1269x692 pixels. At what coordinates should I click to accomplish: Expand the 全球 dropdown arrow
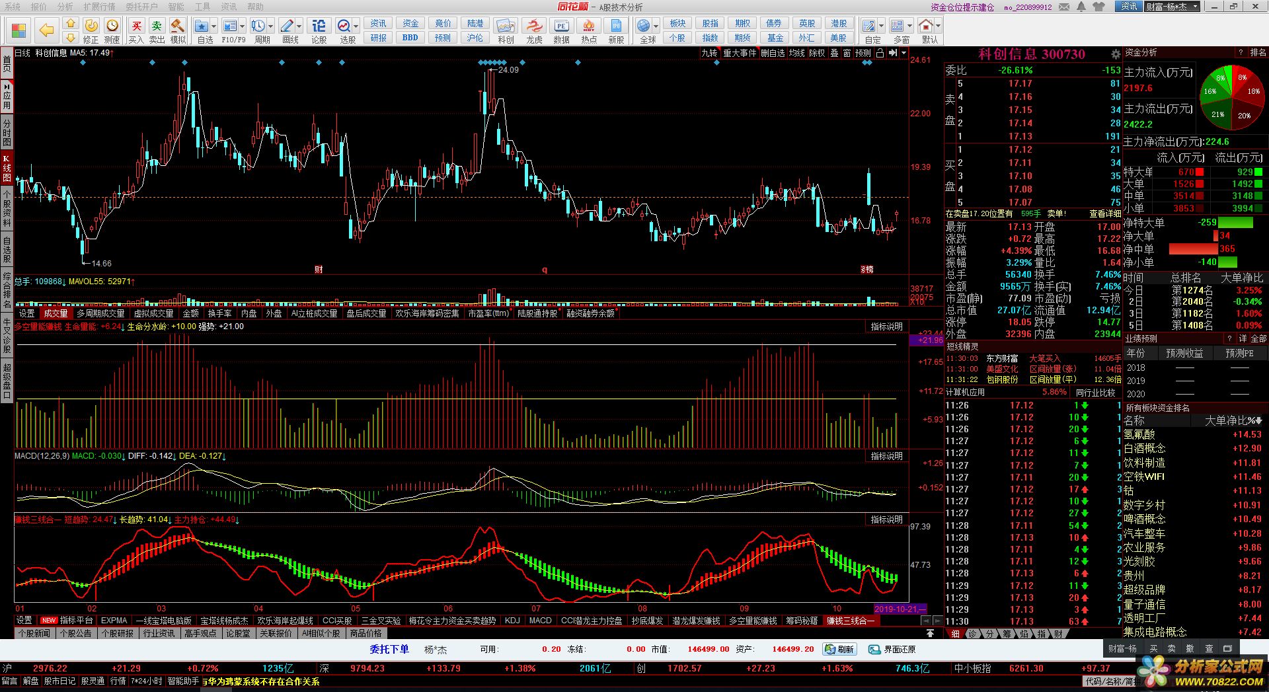[656, 26]
